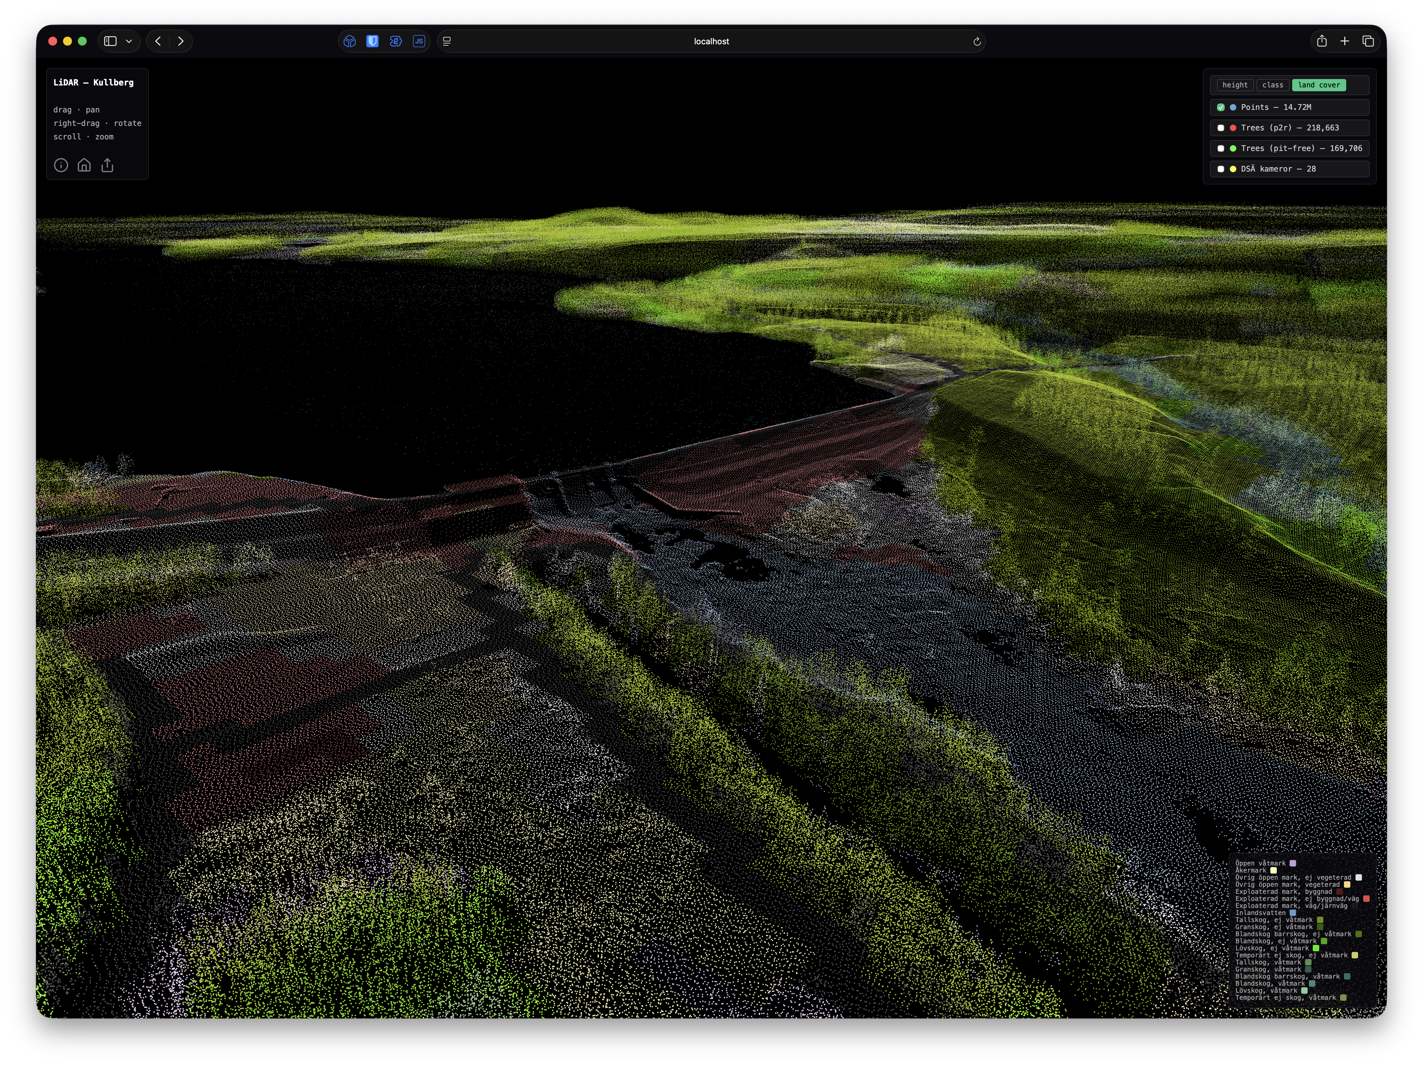The height and width of the screenshot is (1066, 1423).
Task: Click 'Temporärt ej skog, våtmark' legend text
Action: click(x=1286, y=998)
